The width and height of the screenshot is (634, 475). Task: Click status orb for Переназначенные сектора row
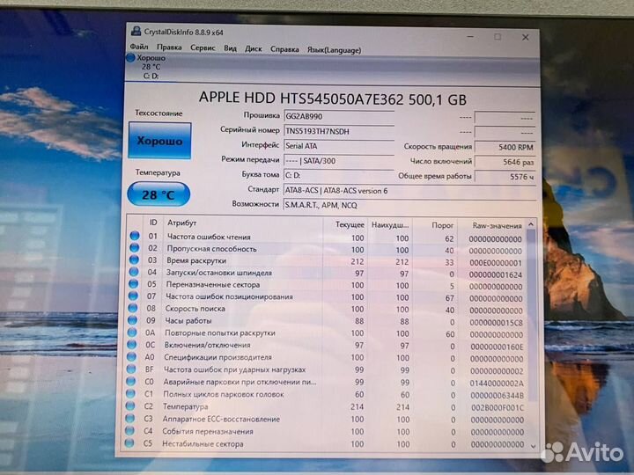[134, 283]
